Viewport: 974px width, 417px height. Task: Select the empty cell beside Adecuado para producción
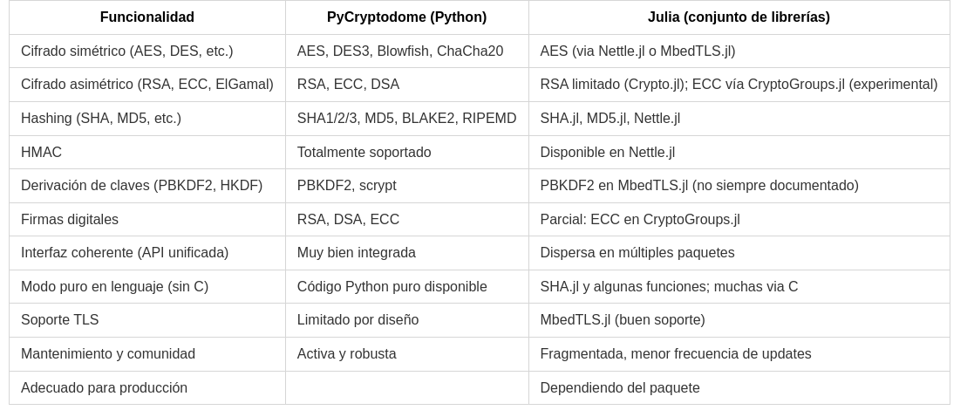[407, 388]
